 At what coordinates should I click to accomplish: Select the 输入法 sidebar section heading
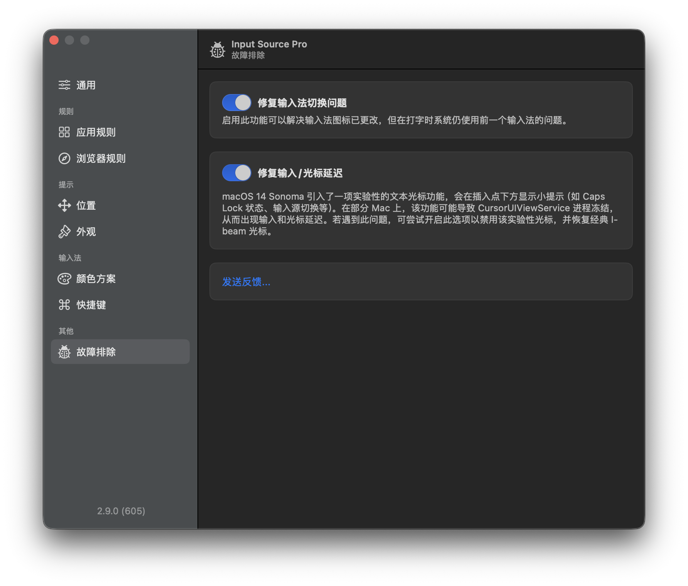70,258
